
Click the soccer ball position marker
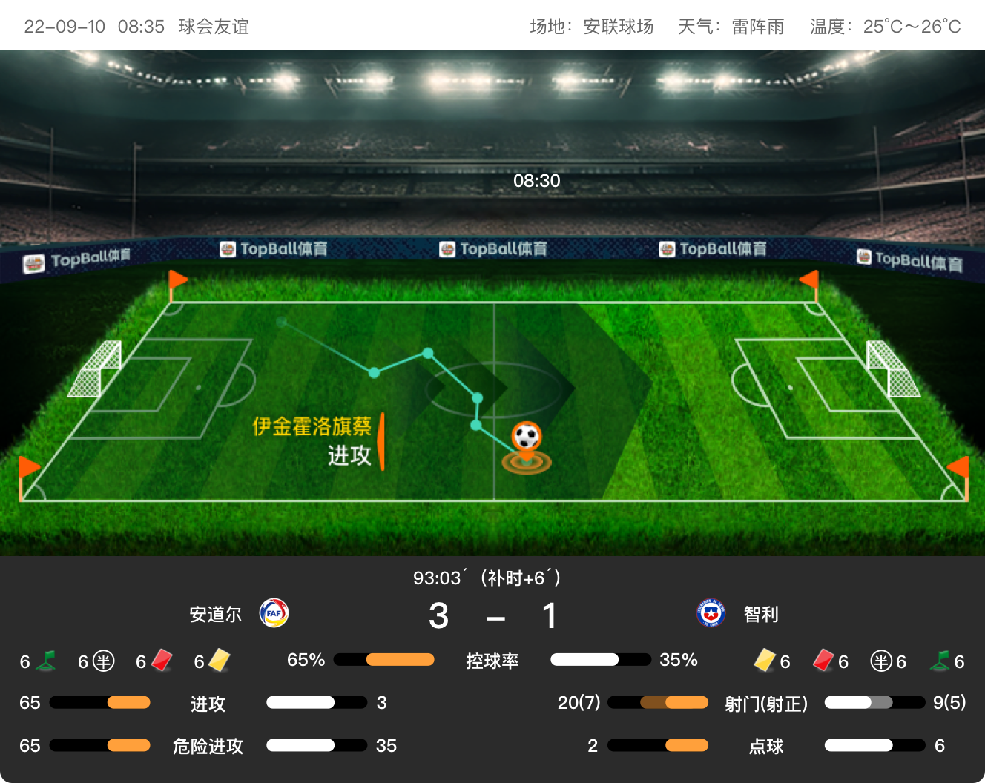point(527,445)
